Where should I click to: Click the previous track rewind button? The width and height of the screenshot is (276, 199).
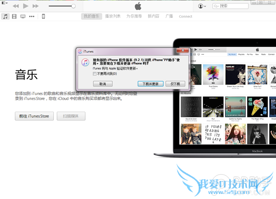(16, 6)
